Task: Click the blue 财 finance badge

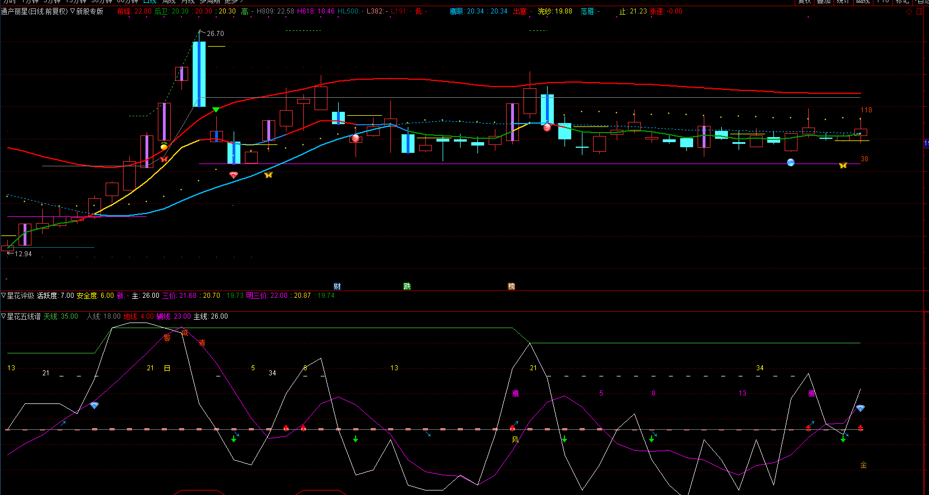Action: [337, 287]
